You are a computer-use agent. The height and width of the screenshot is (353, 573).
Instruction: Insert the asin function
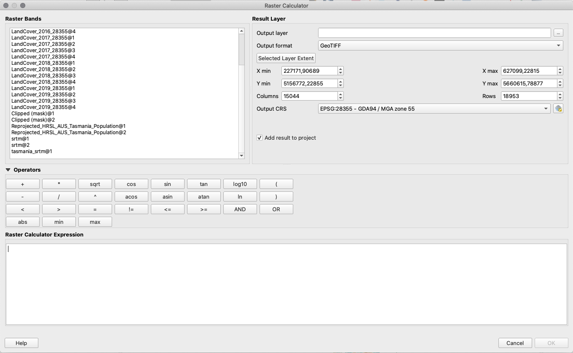[x=168, y=196]
